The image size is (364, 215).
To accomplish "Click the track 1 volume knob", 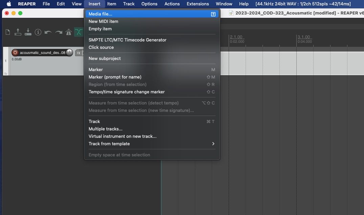I will 69,53.
